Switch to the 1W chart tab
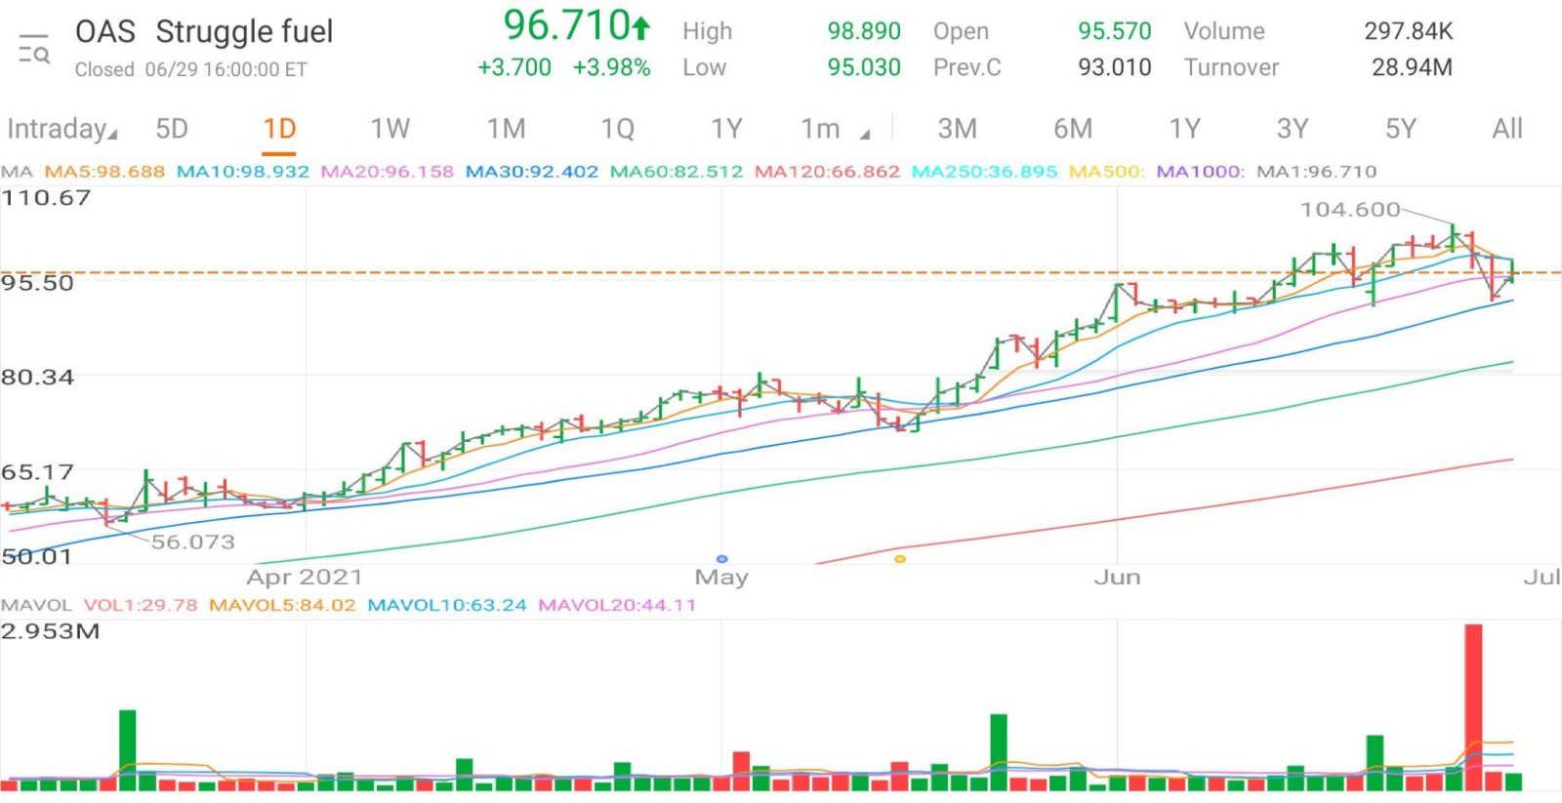The image size is (1562, 803). coord(390,129)
